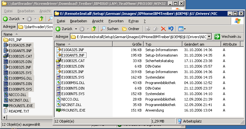Sort by Name column in back window
The width and height of the screenshot is (246, 129).
pos(27,34)
